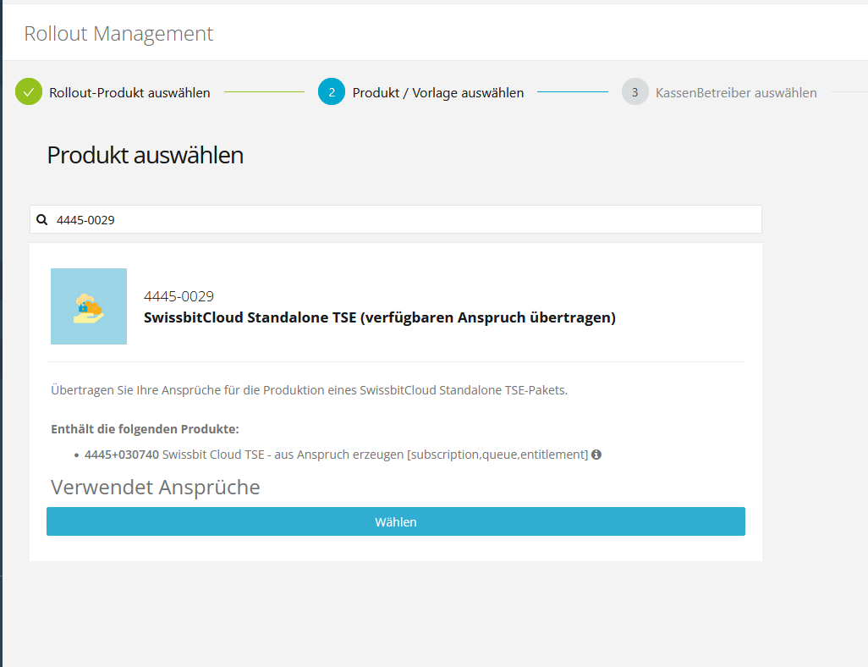Select the 4445+030740 bundled product entry
Image resolution: width=868 pixels, height=667 pixels.
(122, 455)
